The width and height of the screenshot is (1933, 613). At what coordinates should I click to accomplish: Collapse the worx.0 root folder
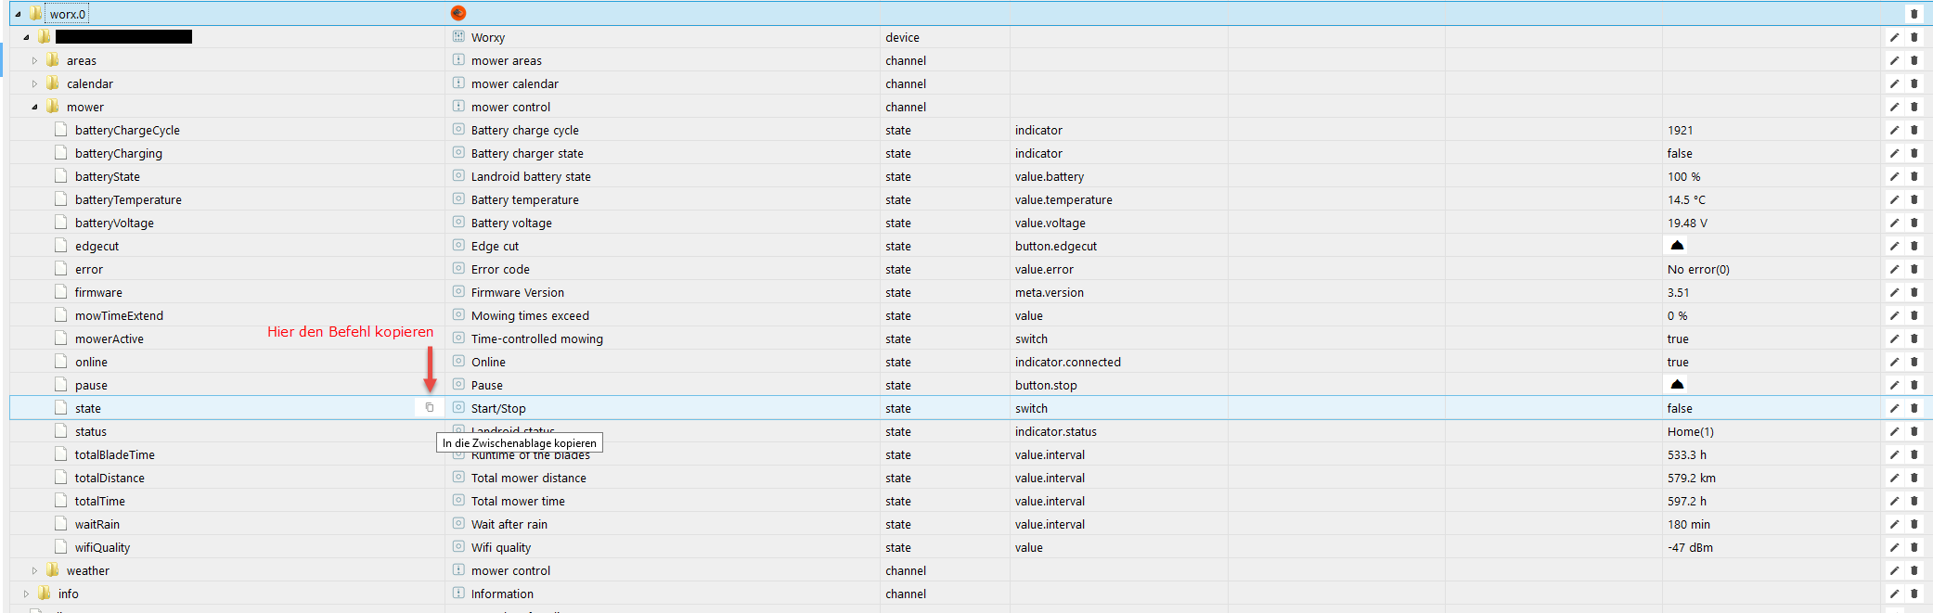tap(18, 14)
